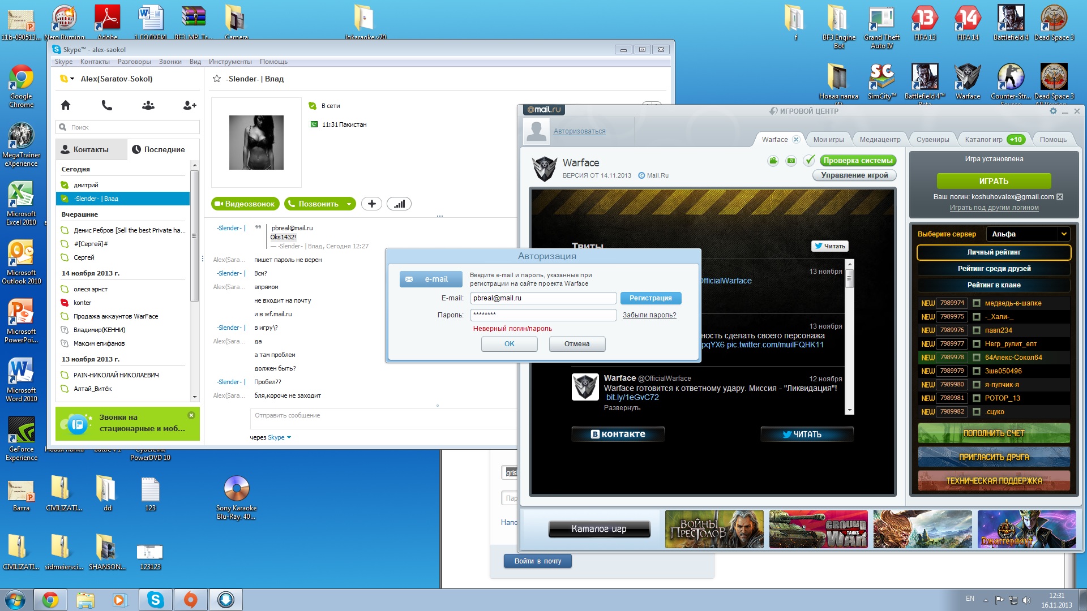The image size is (1087, 611).
Task: Click the Skype dial phone icon
Action: point(106,105)
